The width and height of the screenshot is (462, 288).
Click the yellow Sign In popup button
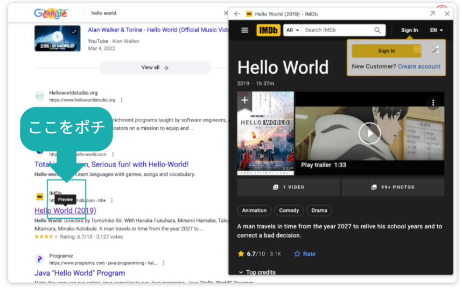click(387, 51)
